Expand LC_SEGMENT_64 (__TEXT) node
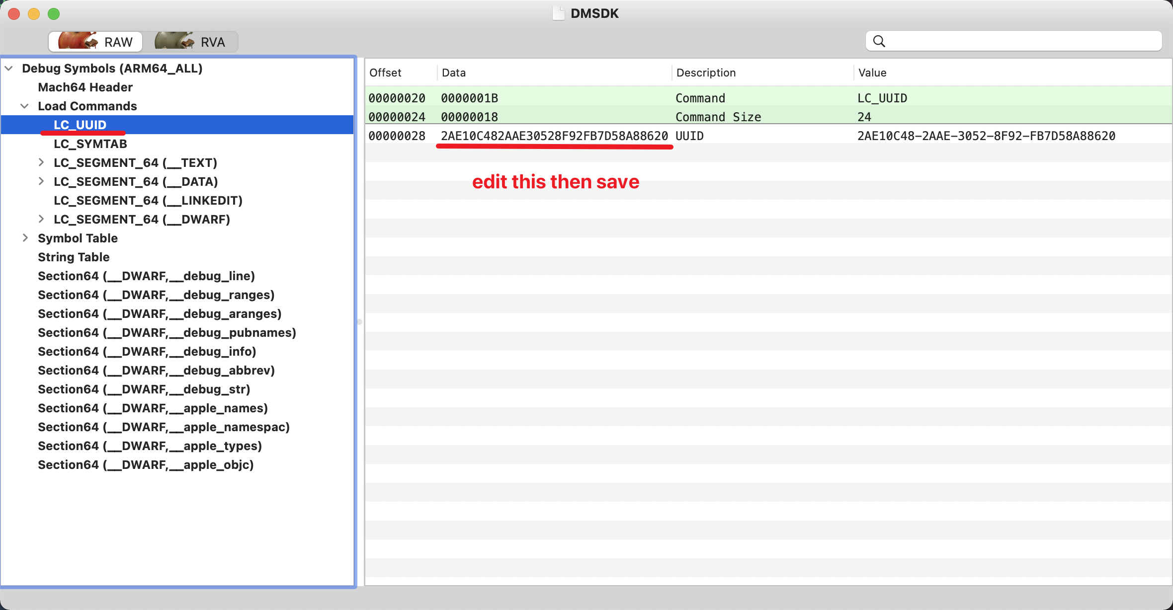Viewport: 1173px width, 610px height. (41, 162)
